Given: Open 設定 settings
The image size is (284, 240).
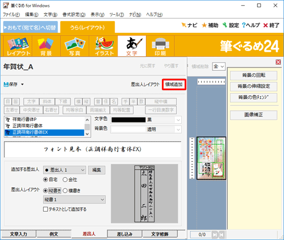Looking at the screenshot, I should click(x=231, y=25).
